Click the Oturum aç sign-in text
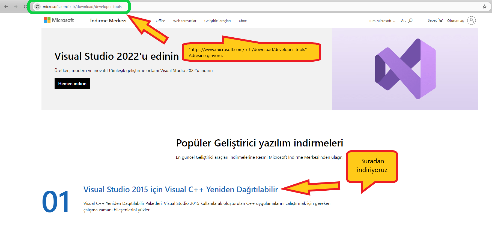Image resolution: width=492 pixels, height=225 pixels. click(x=455, y=21)
